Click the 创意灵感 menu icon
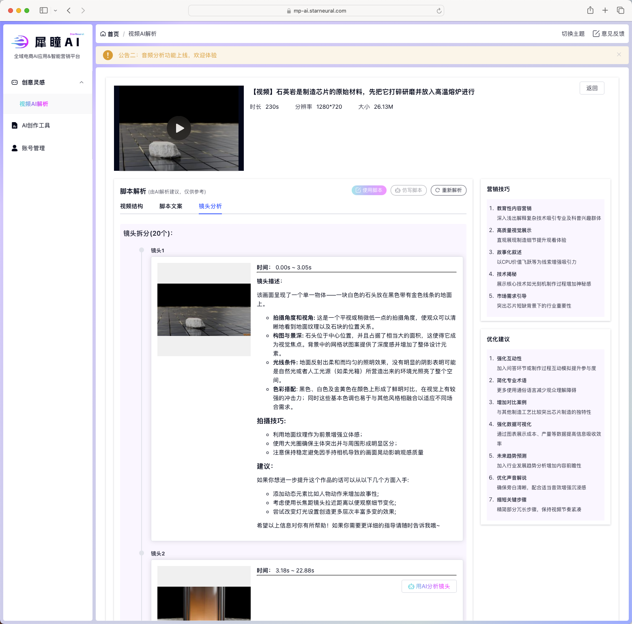 click(15, 82)
